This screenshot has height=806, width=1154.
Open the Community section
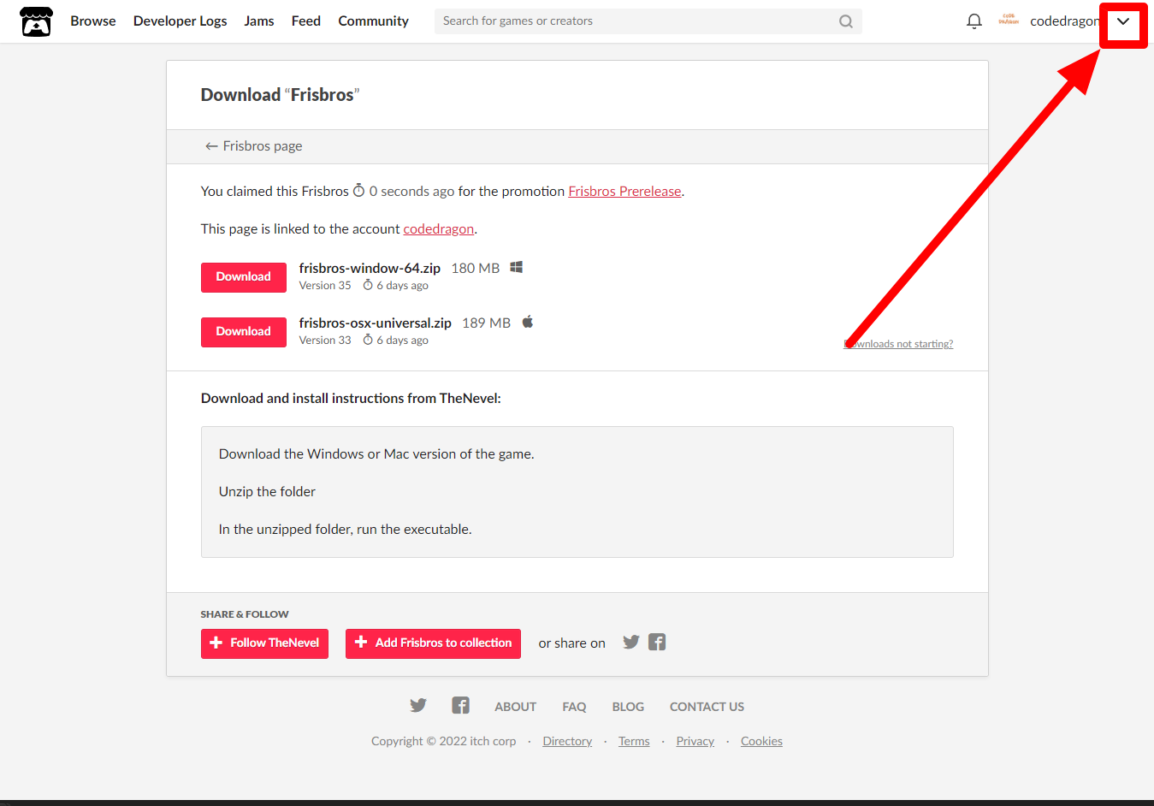(x=374, y=21)
